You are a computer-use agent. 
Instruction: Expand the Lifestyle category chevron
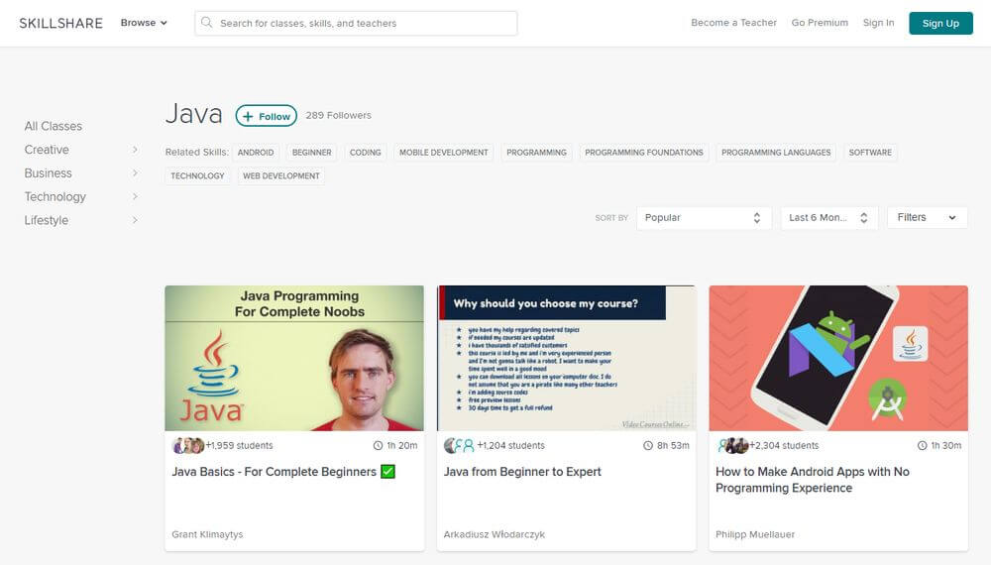[135, 220]
